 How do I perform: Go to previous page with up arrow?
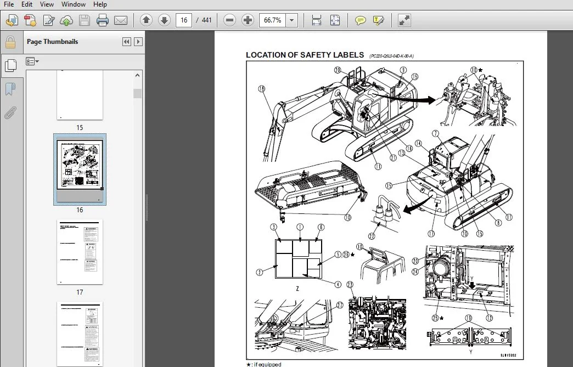(146, 20)
